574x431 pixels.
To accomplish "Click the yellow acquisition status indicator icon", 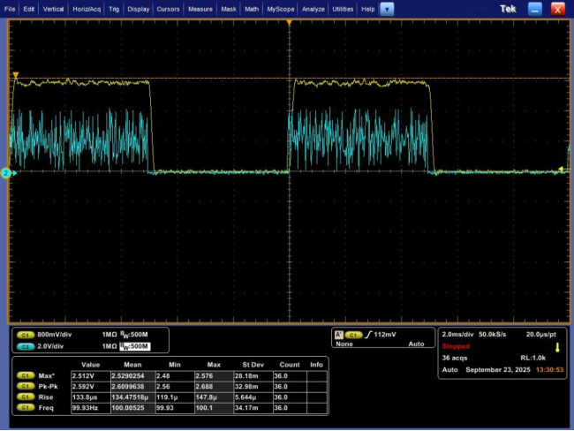I will tap(557, 347).
